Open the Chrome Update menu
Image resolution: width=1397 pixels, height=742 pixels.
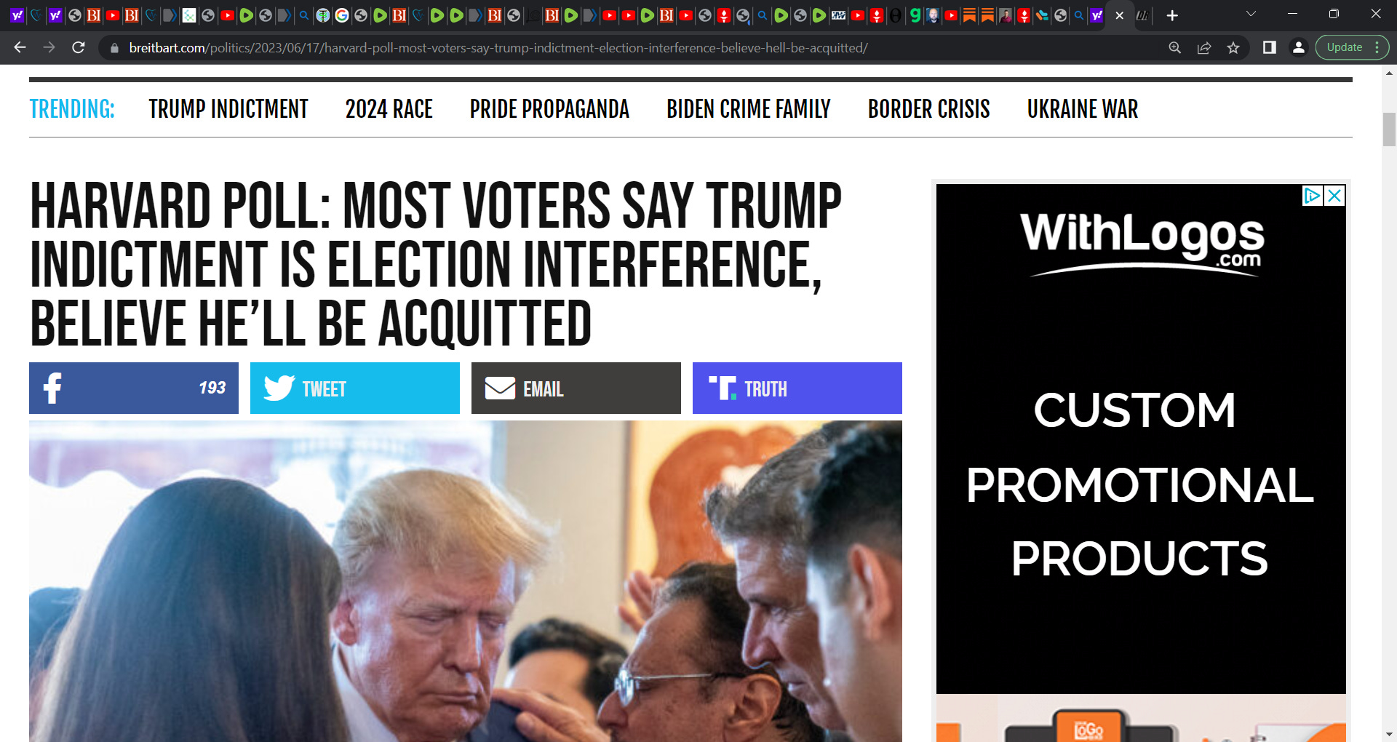1352,48
